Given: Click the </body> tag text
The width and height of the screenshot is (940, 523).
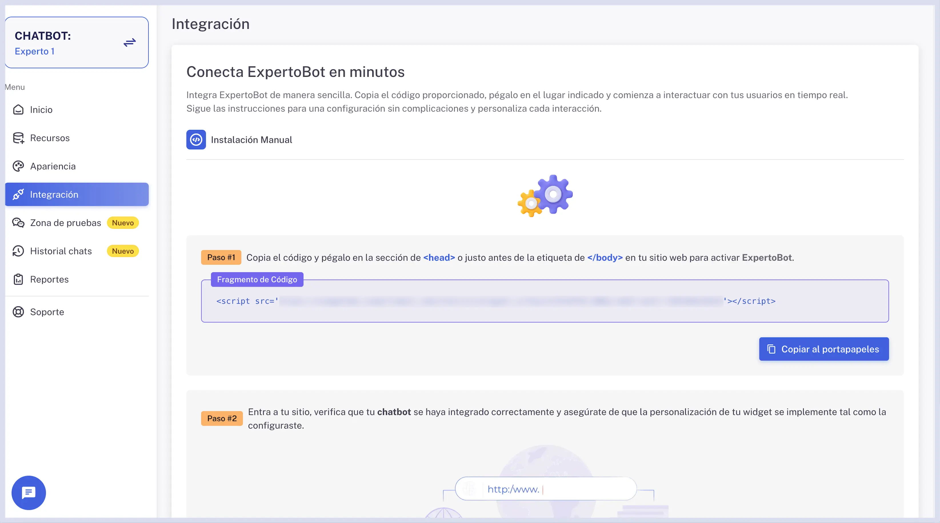Looking at the screenshot, I should 605,258.
